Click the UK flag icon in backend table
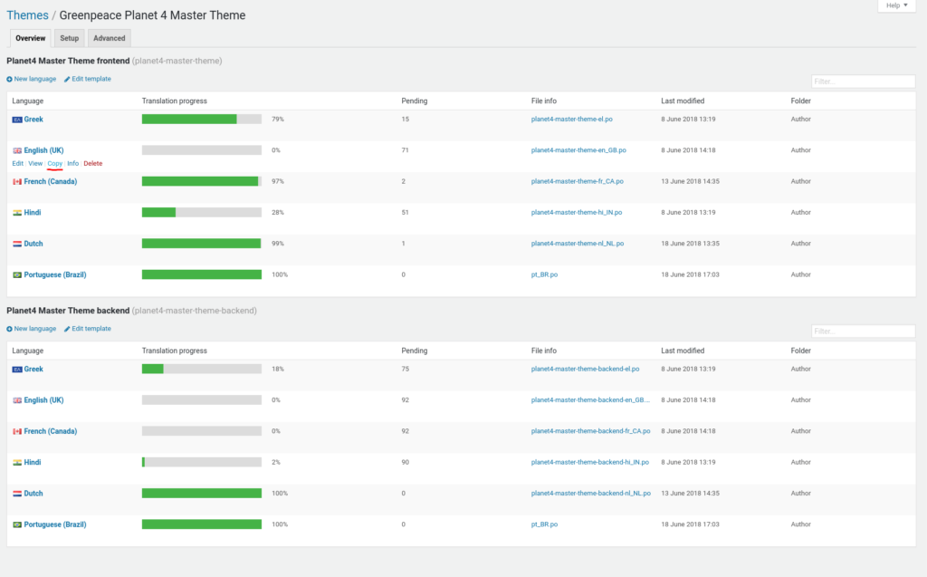This screenshot has height=577, width=927. [17, 400]
